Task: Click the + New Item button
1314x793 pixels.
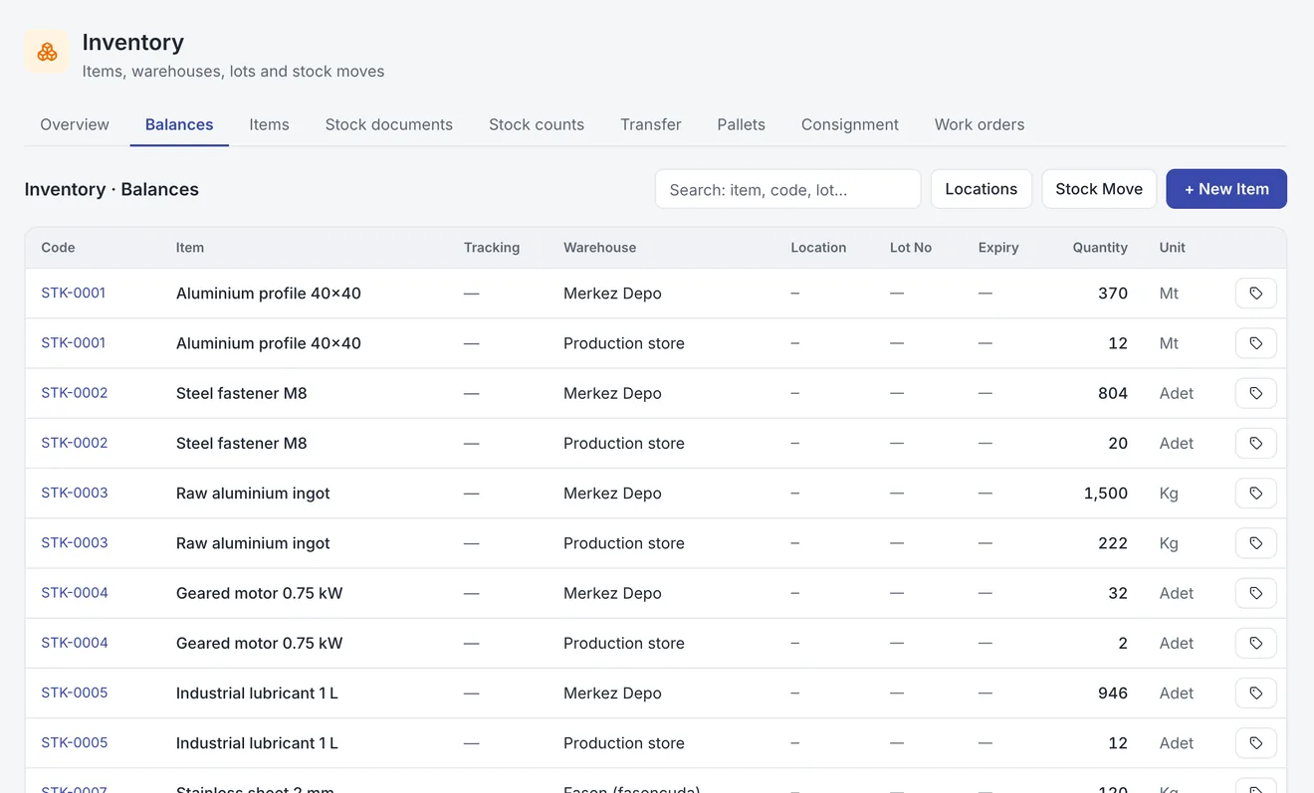Action: [x=1226, y=189]
